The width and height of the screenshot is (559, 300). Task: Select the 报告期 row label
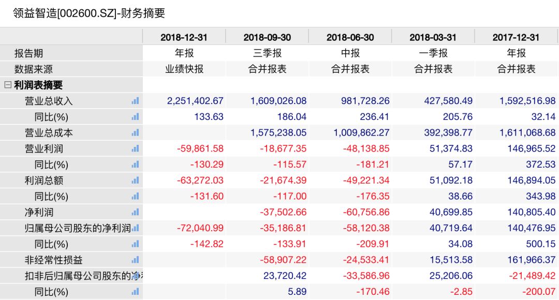(x=28, y=53)
